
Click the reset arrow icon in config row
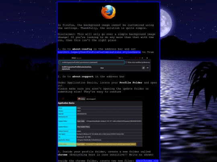tap(147, 68)
